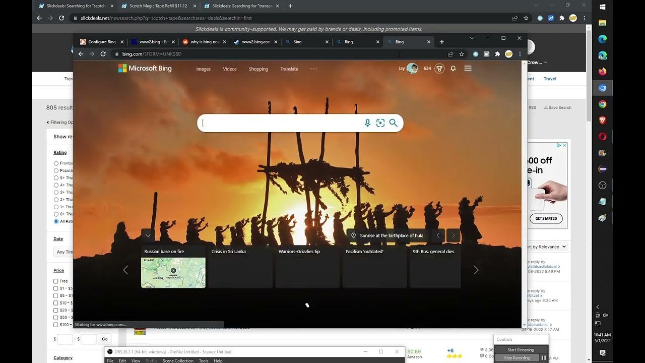
Task: Open the Bing hamburger settings menu
Action: pos(468,68)
